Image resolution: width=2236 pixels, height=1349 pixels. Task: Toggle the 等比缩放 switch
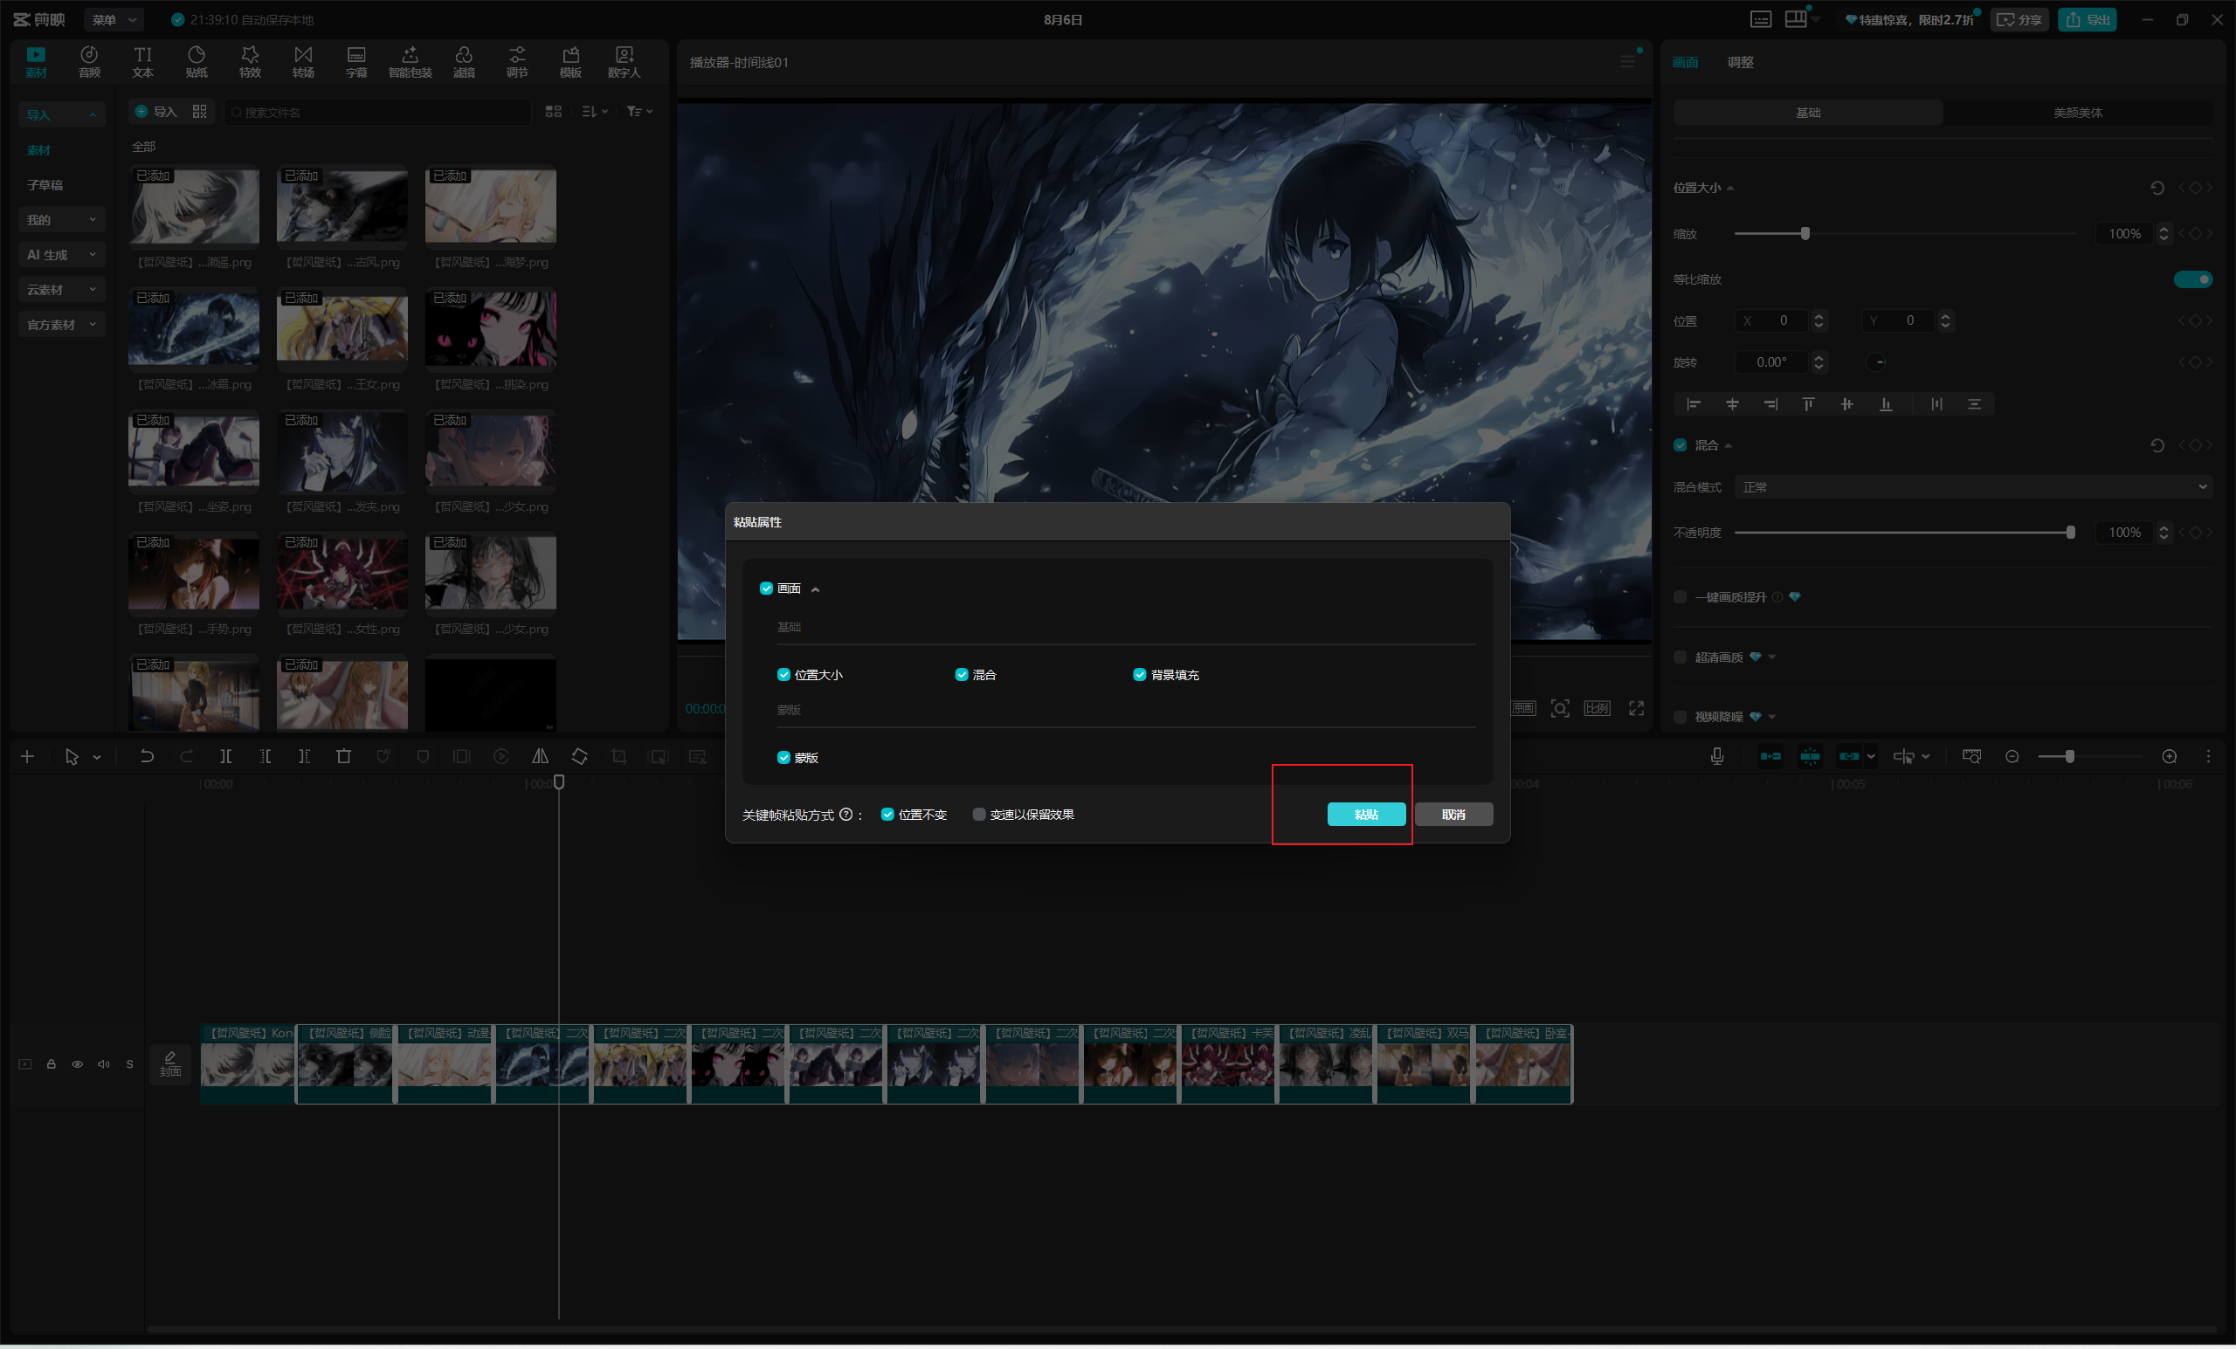point(2192,279)
